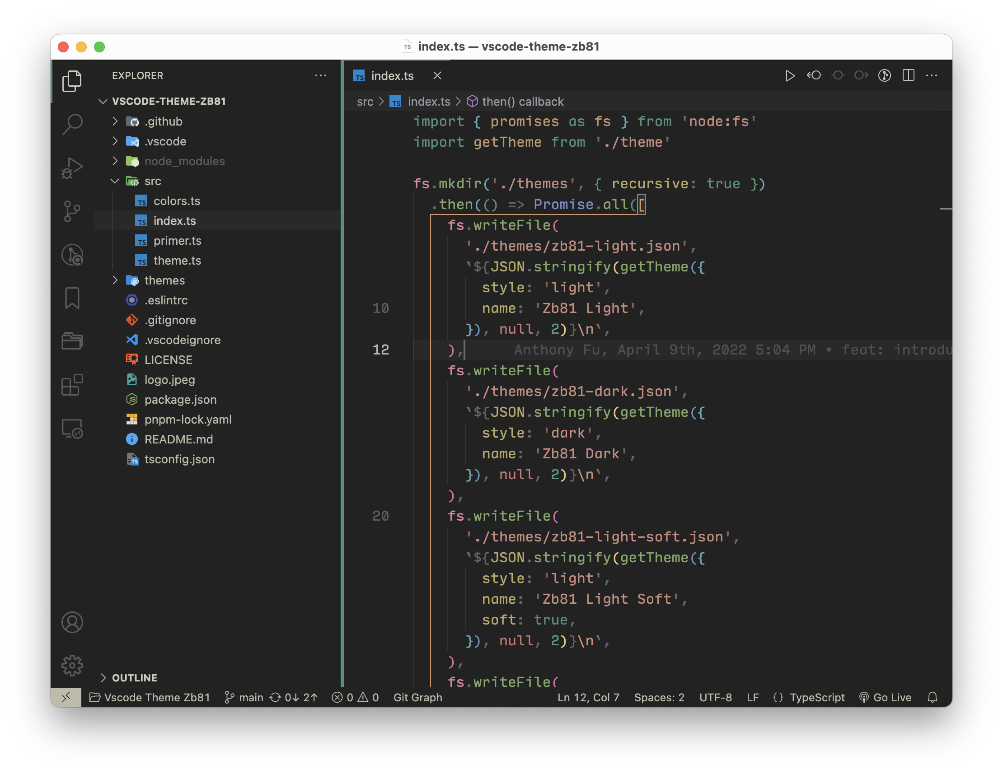Click the go to previous change icon
This screenshot has width=1003, height=774.
click(x=838, y=76)
